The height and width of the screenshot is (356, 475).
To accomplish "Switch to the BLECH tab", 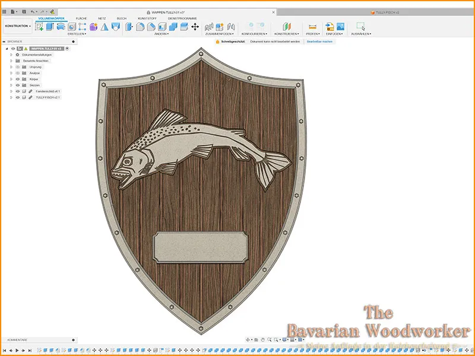I will click(x=122, y=18).
